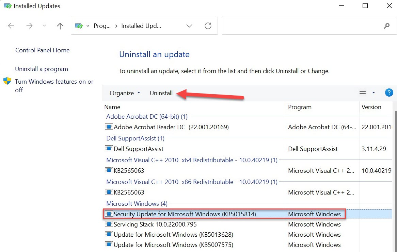
Task: Select Adobe Acrobat Reader DC update row
Action: tap(248, 127)
